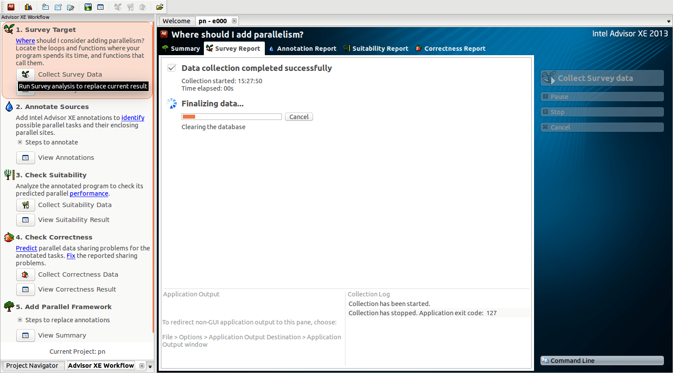Click the grayed survey start toolbar icon
The image size is (673, 373).
[118, 7]
